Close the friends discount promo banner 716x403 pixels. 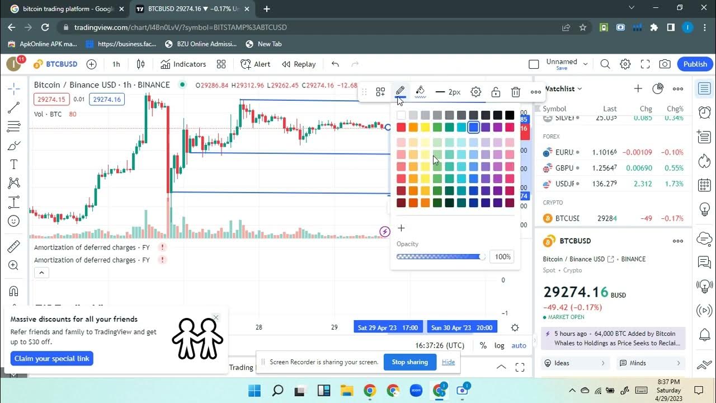216,317
